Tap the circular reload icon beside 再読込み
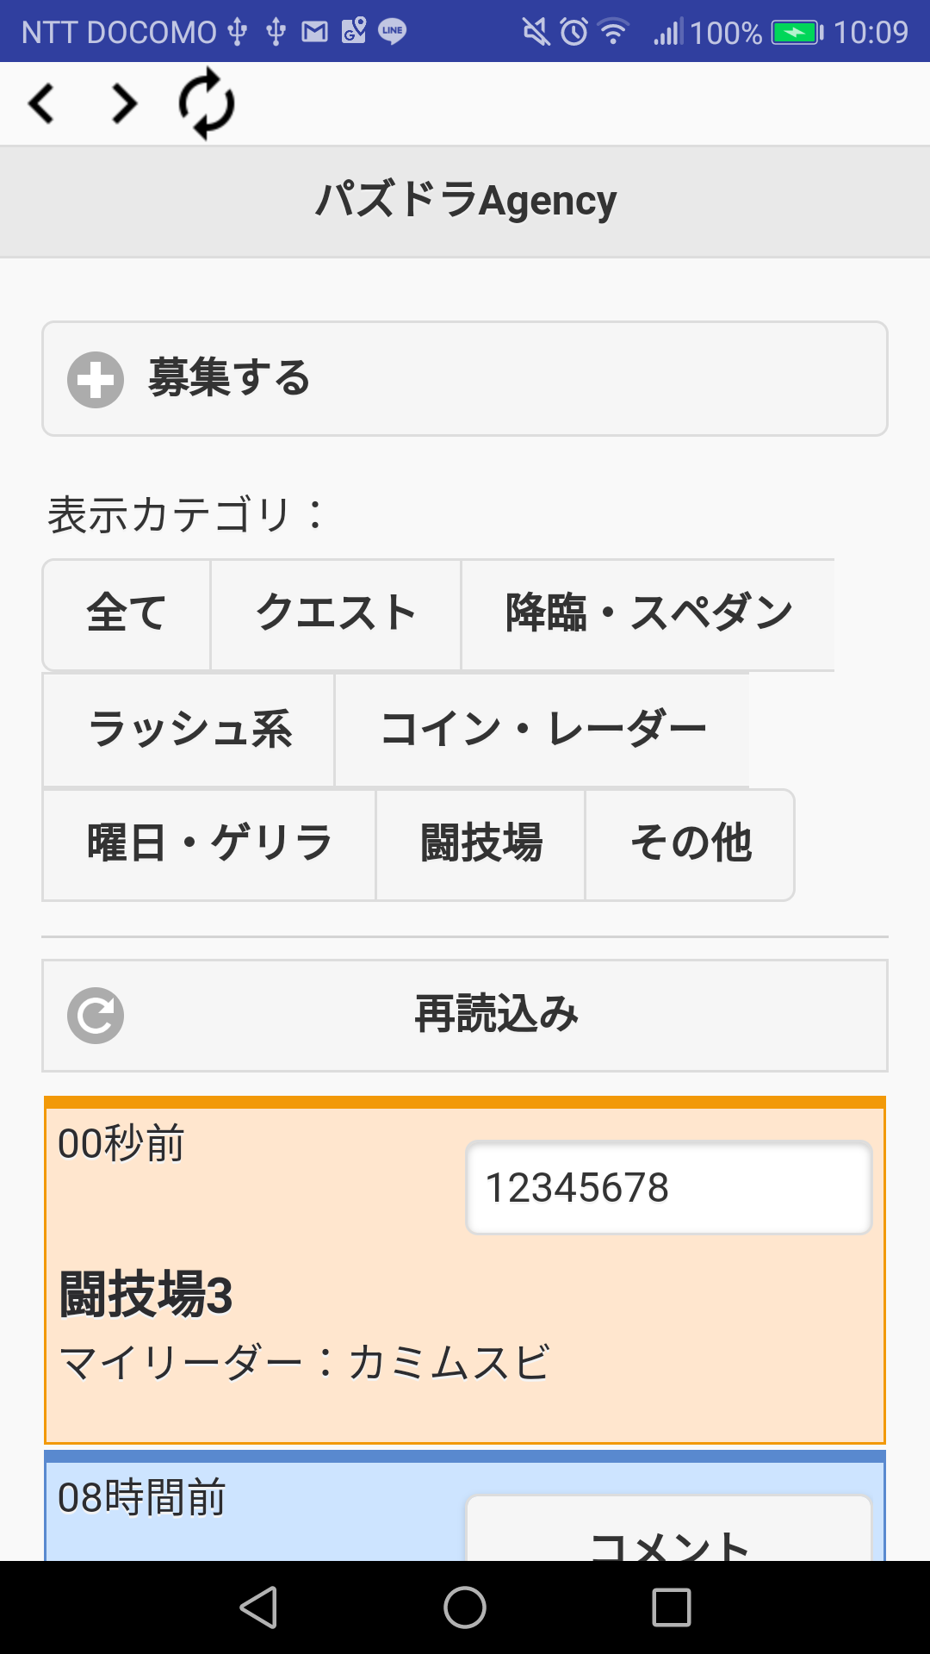Viewport: 930px width, 1654px height. pyautogui.click(x=96, y=1016)
